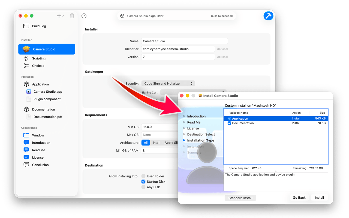349x218 pixels.
Task: Open the Security dropdown showing Code Sign and Notarize
Action: 168,83
